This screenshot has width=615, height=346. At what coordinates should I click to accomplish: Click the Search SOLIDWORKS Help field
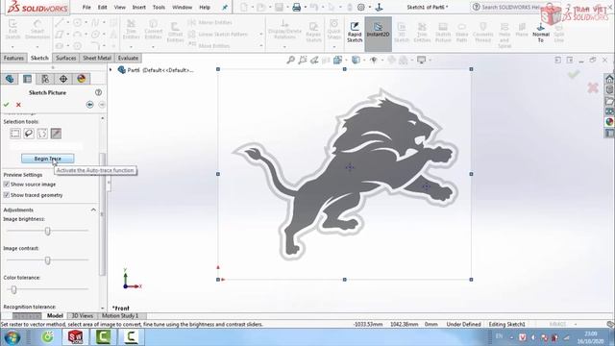pos(510,7)
